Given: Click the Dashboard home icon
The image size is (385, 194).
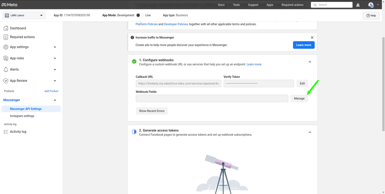Looking at the screenshot, I should coord(6,28).
